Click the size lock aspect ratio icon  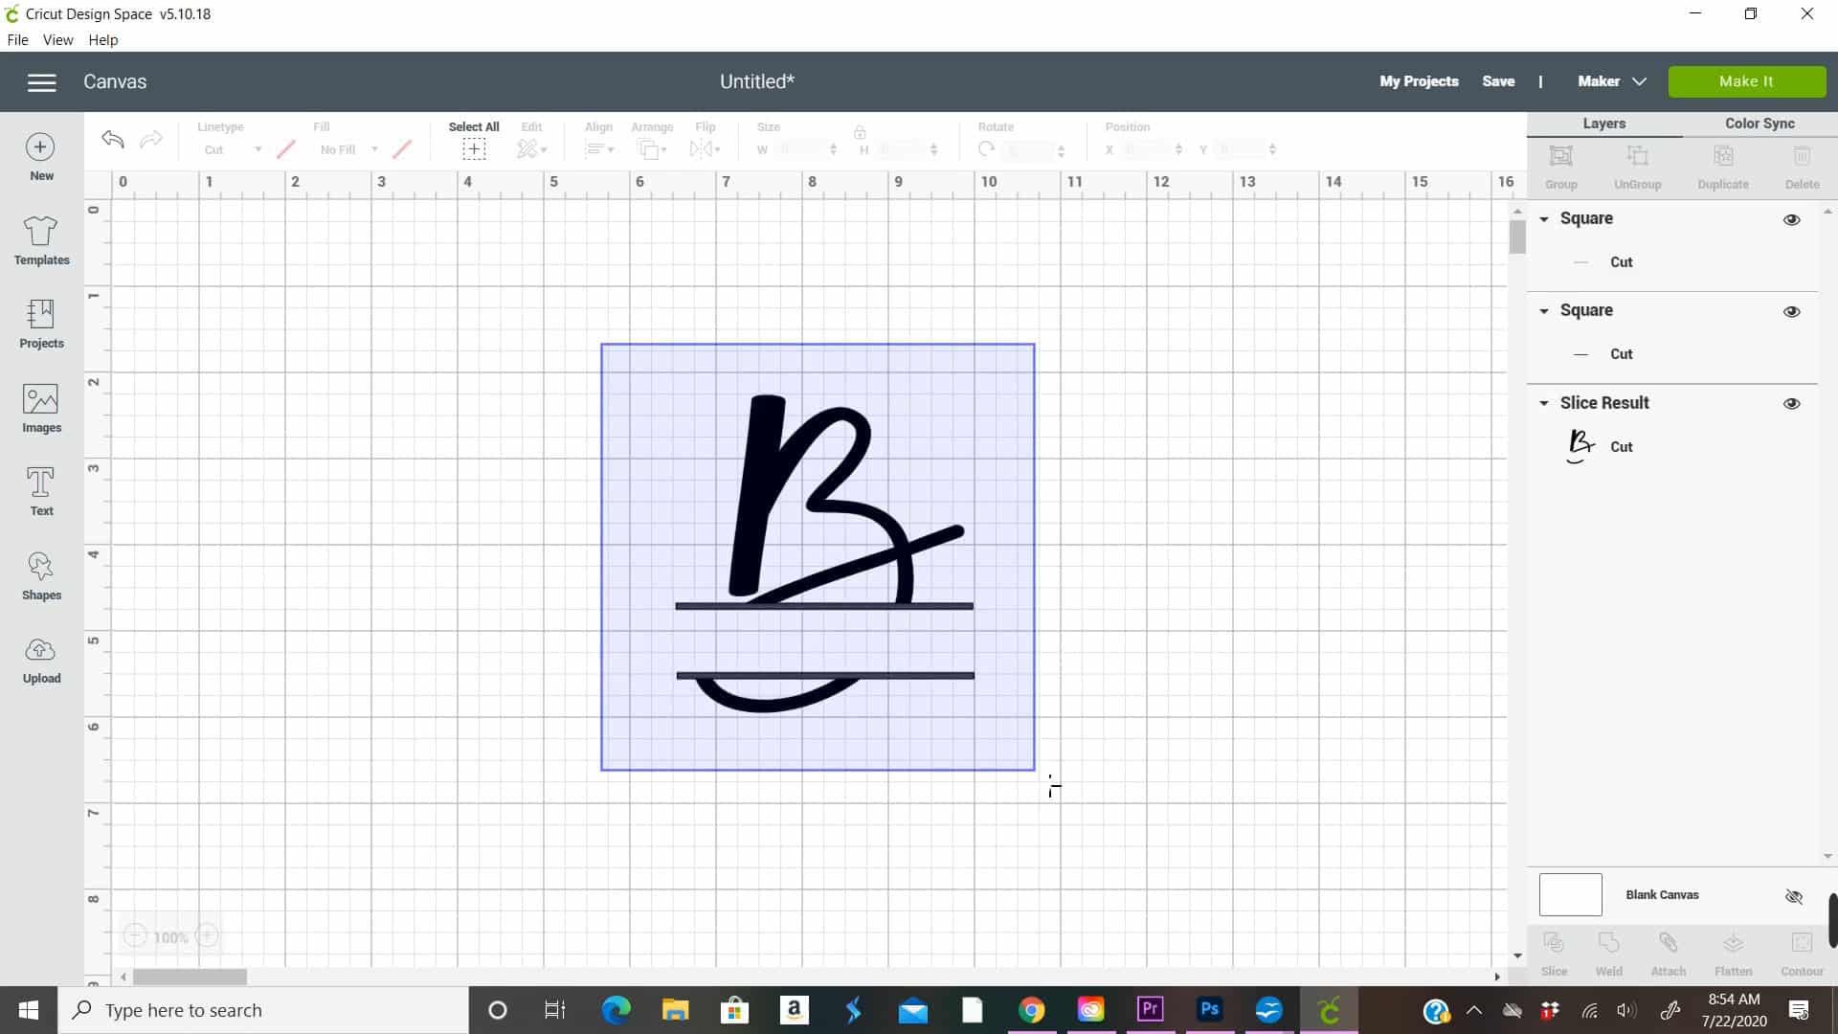[x=860, y=131]
